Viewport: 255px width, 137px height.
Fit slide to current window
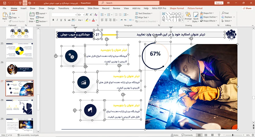[253, 135]
